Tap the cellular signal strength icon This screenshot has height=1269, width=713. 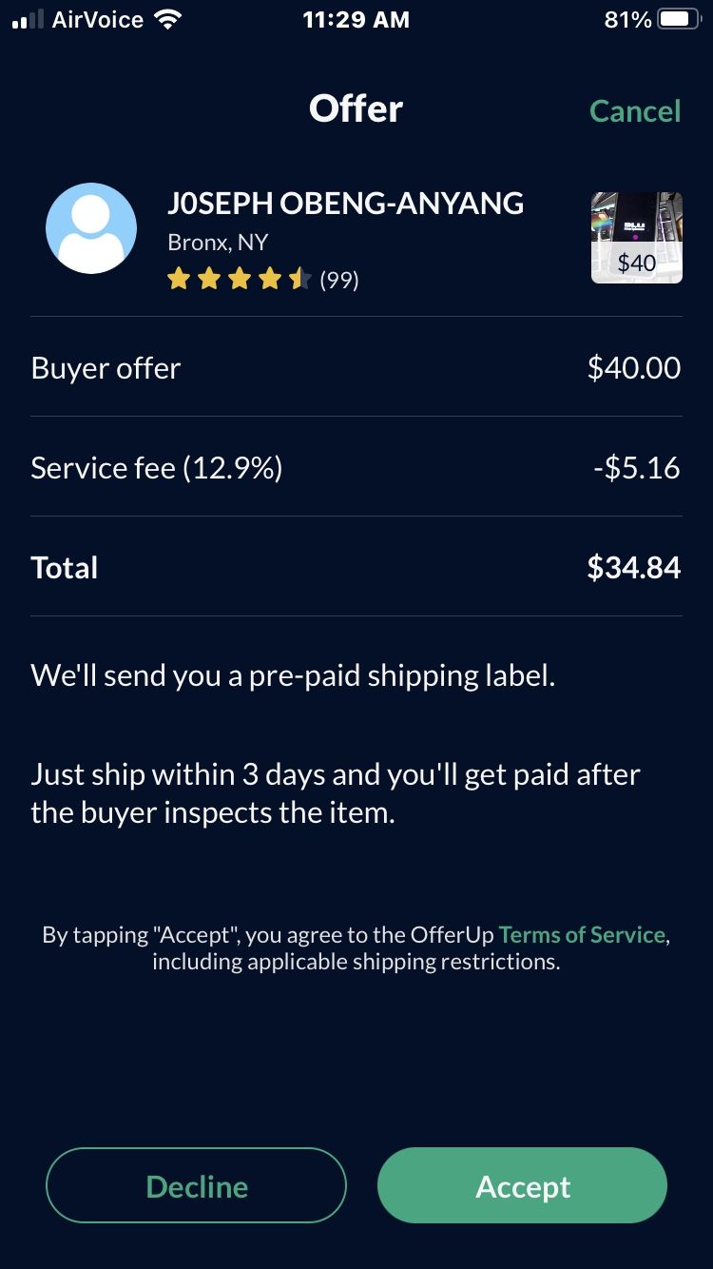pyautogui.click(x=28, y=21)
